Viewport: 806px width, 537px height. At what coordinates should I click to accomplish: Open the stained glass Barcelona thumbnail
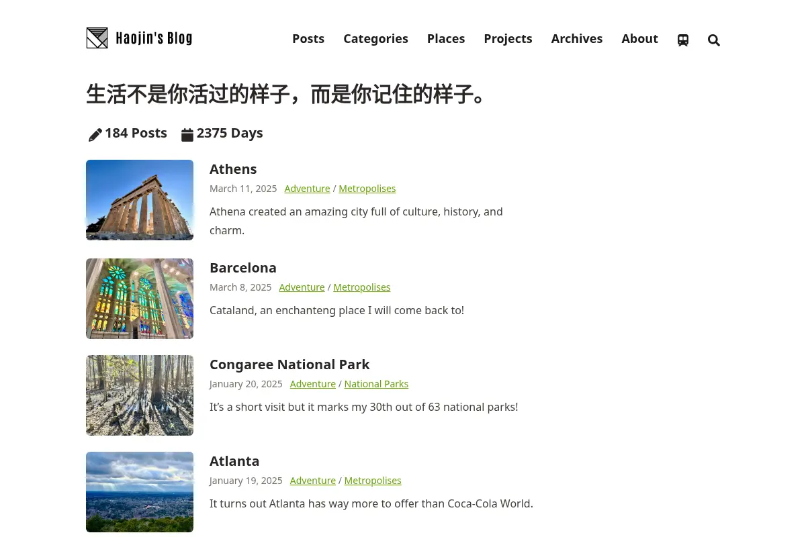coord(140,299)
